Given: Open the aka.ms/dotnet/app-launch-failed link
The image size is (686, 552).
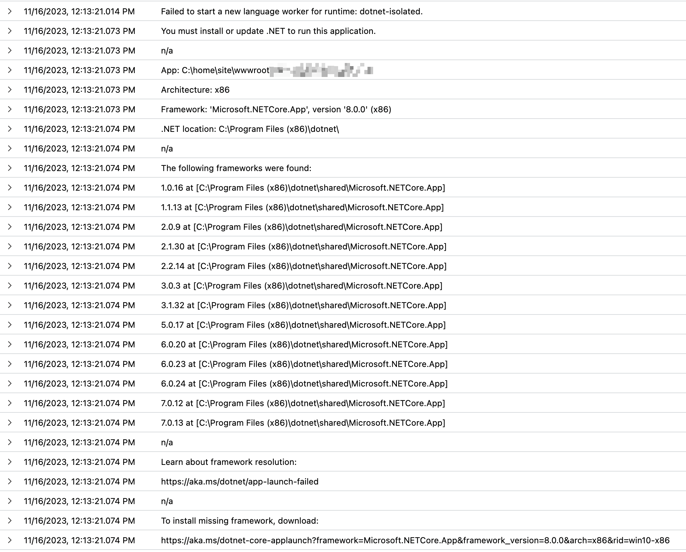Looking at the screenshot, I should coord(239,482).
